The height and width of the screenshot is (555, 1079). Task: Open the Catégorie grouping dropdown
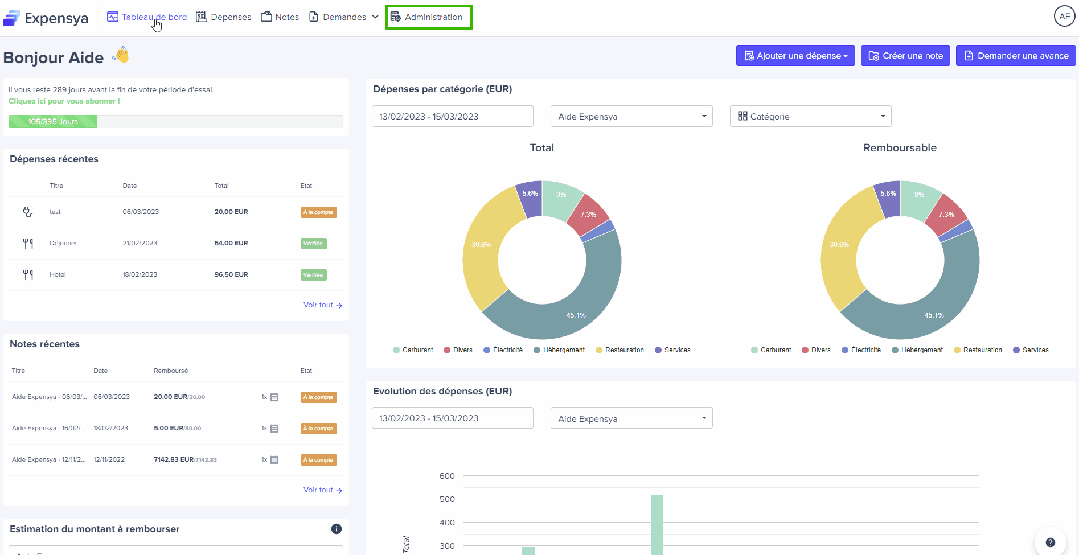pyautogui.click(x=810, y=116)
